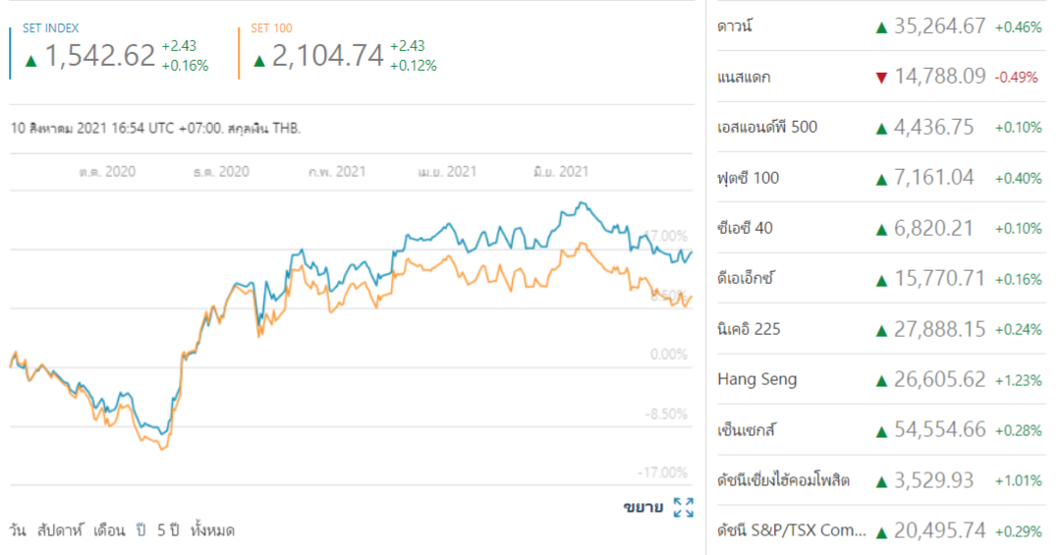Show the ทั้งหมด full history range
Screen dimensions: 1060x555
click(x=213, y=530)
